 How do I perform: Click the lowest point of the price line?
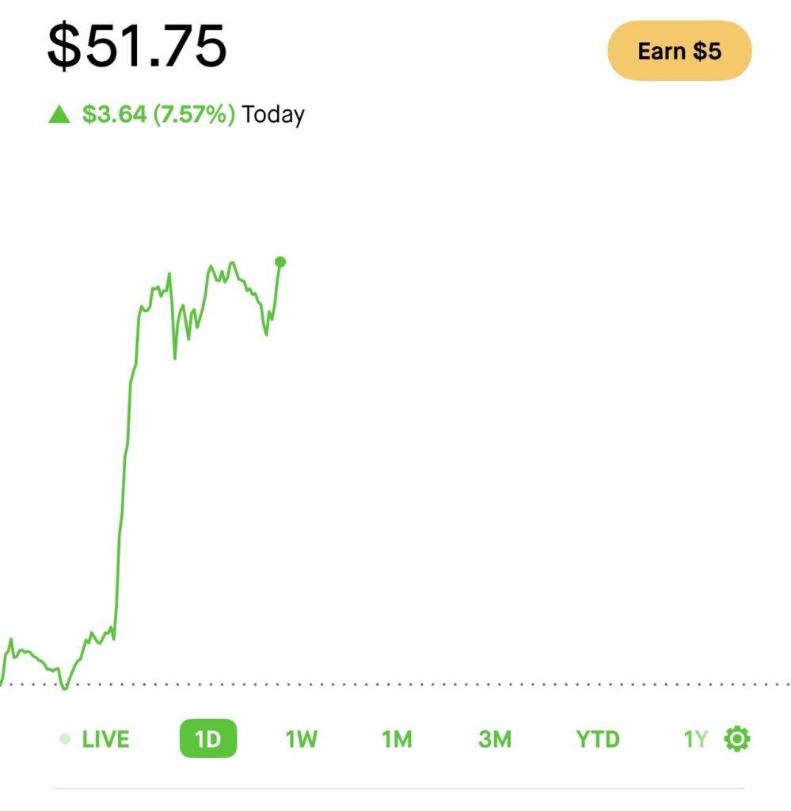[64, 688]
